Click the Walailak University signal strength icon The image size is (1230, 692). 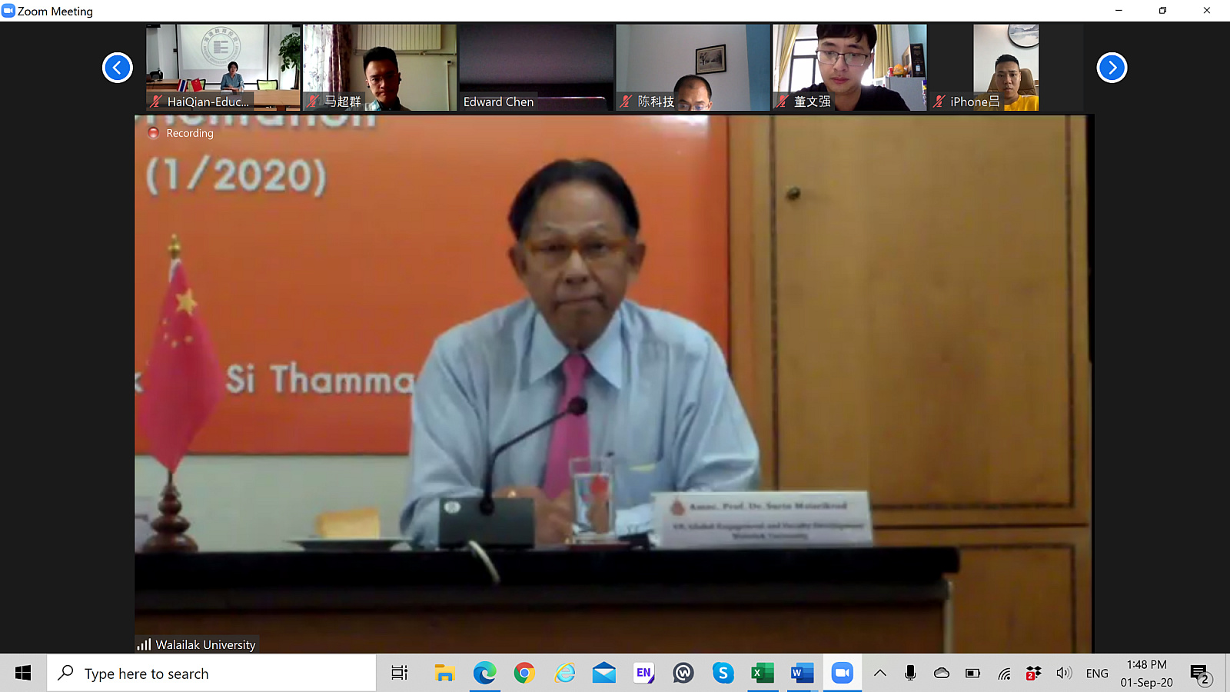144,644
